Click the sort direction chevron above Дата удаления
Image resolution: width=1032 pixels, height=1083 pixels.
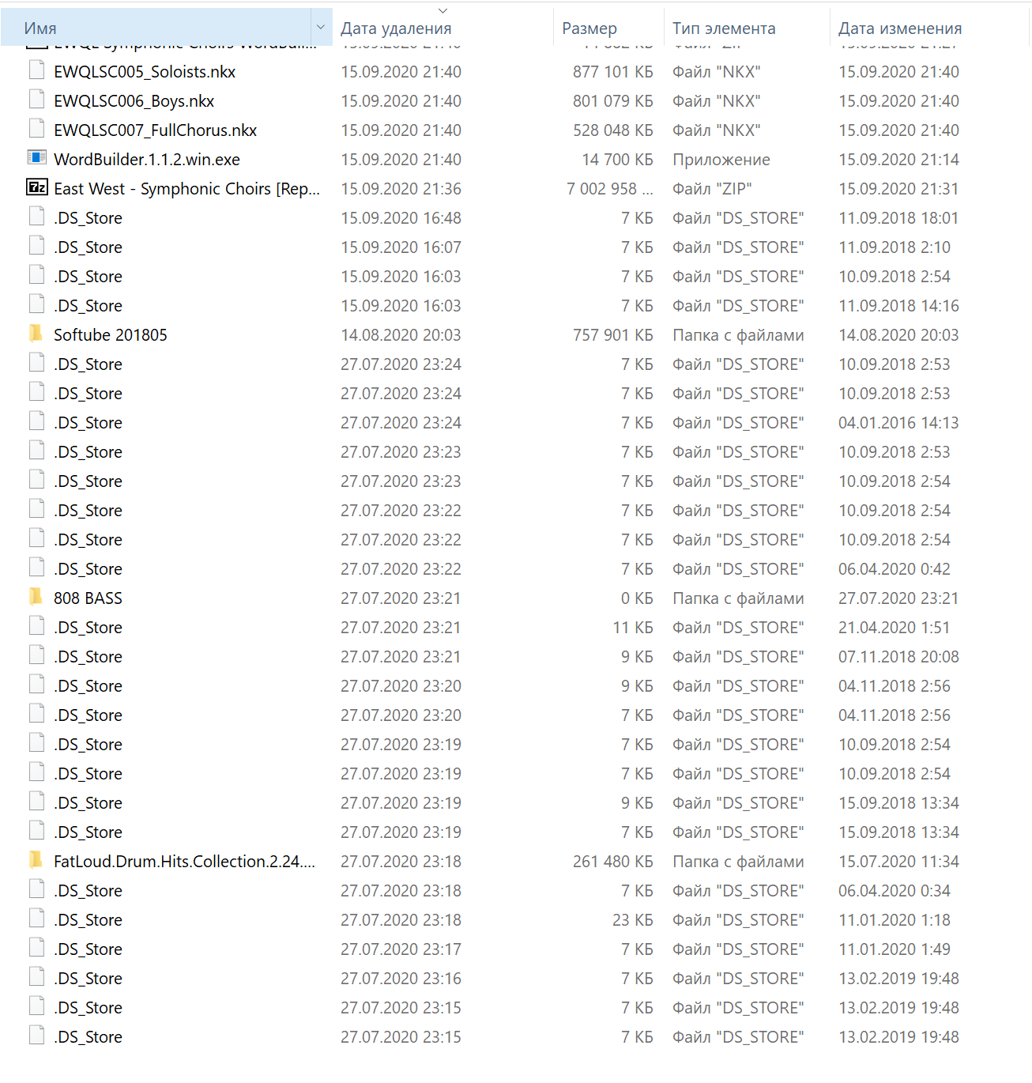click(x=443, y=10)
